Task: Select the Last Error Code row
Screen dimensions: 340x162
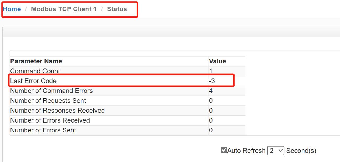Action: [127, 81]
